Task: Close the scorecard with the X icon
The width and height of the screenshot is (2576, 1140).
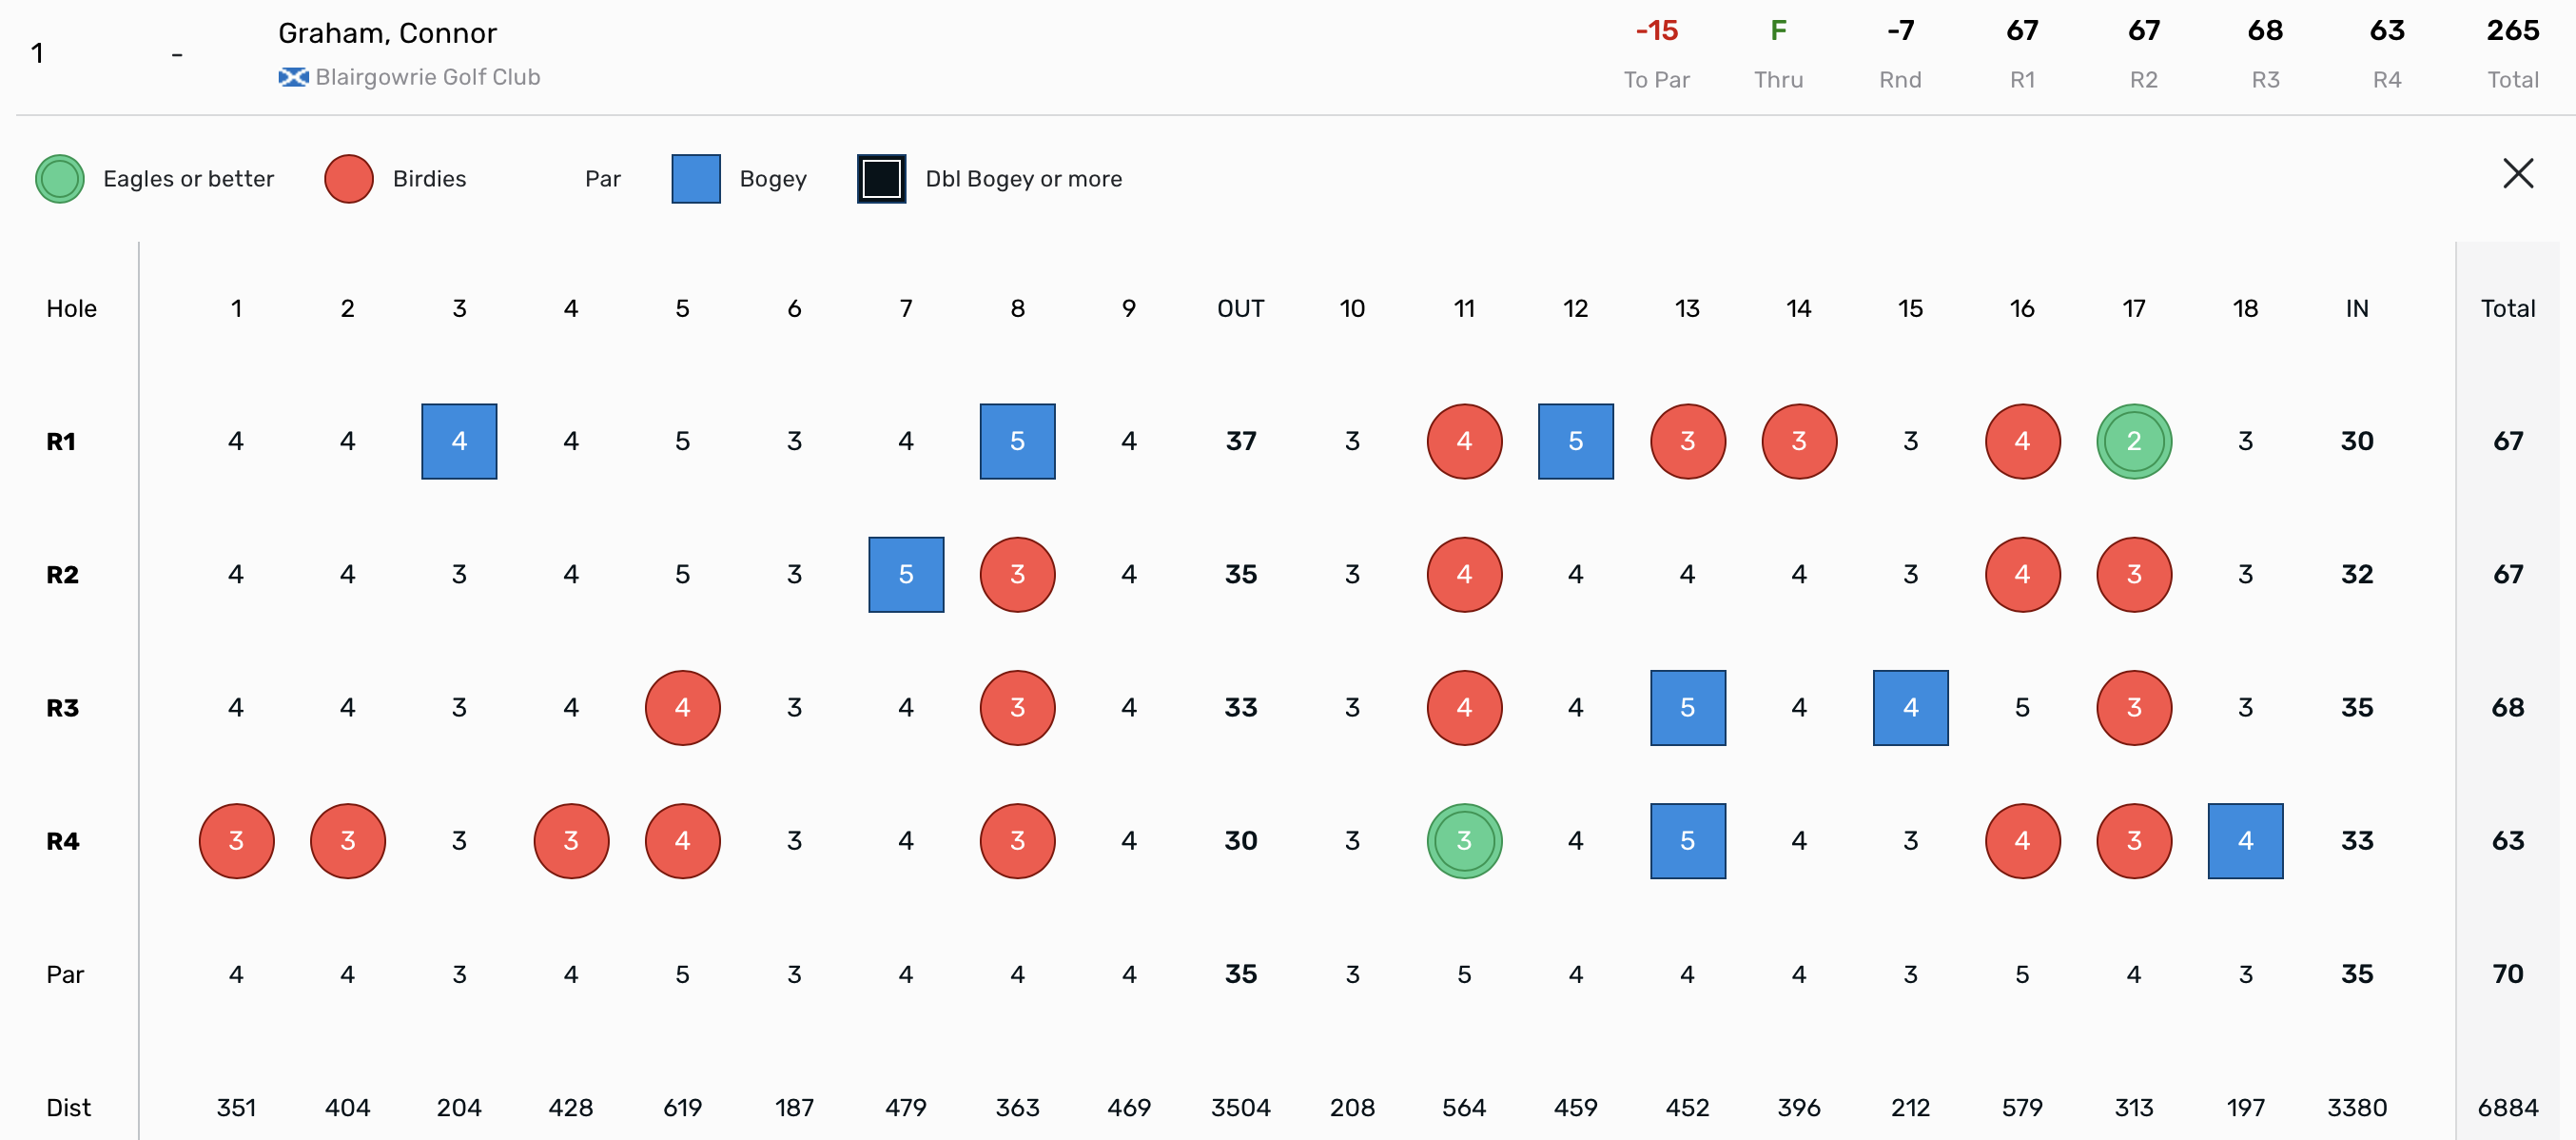Action: [2517, 174]
